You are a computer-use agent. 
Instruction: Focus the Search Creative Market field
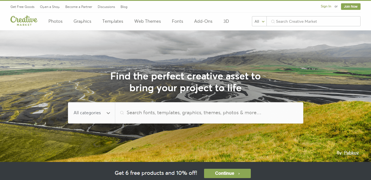tap(314, 21)
